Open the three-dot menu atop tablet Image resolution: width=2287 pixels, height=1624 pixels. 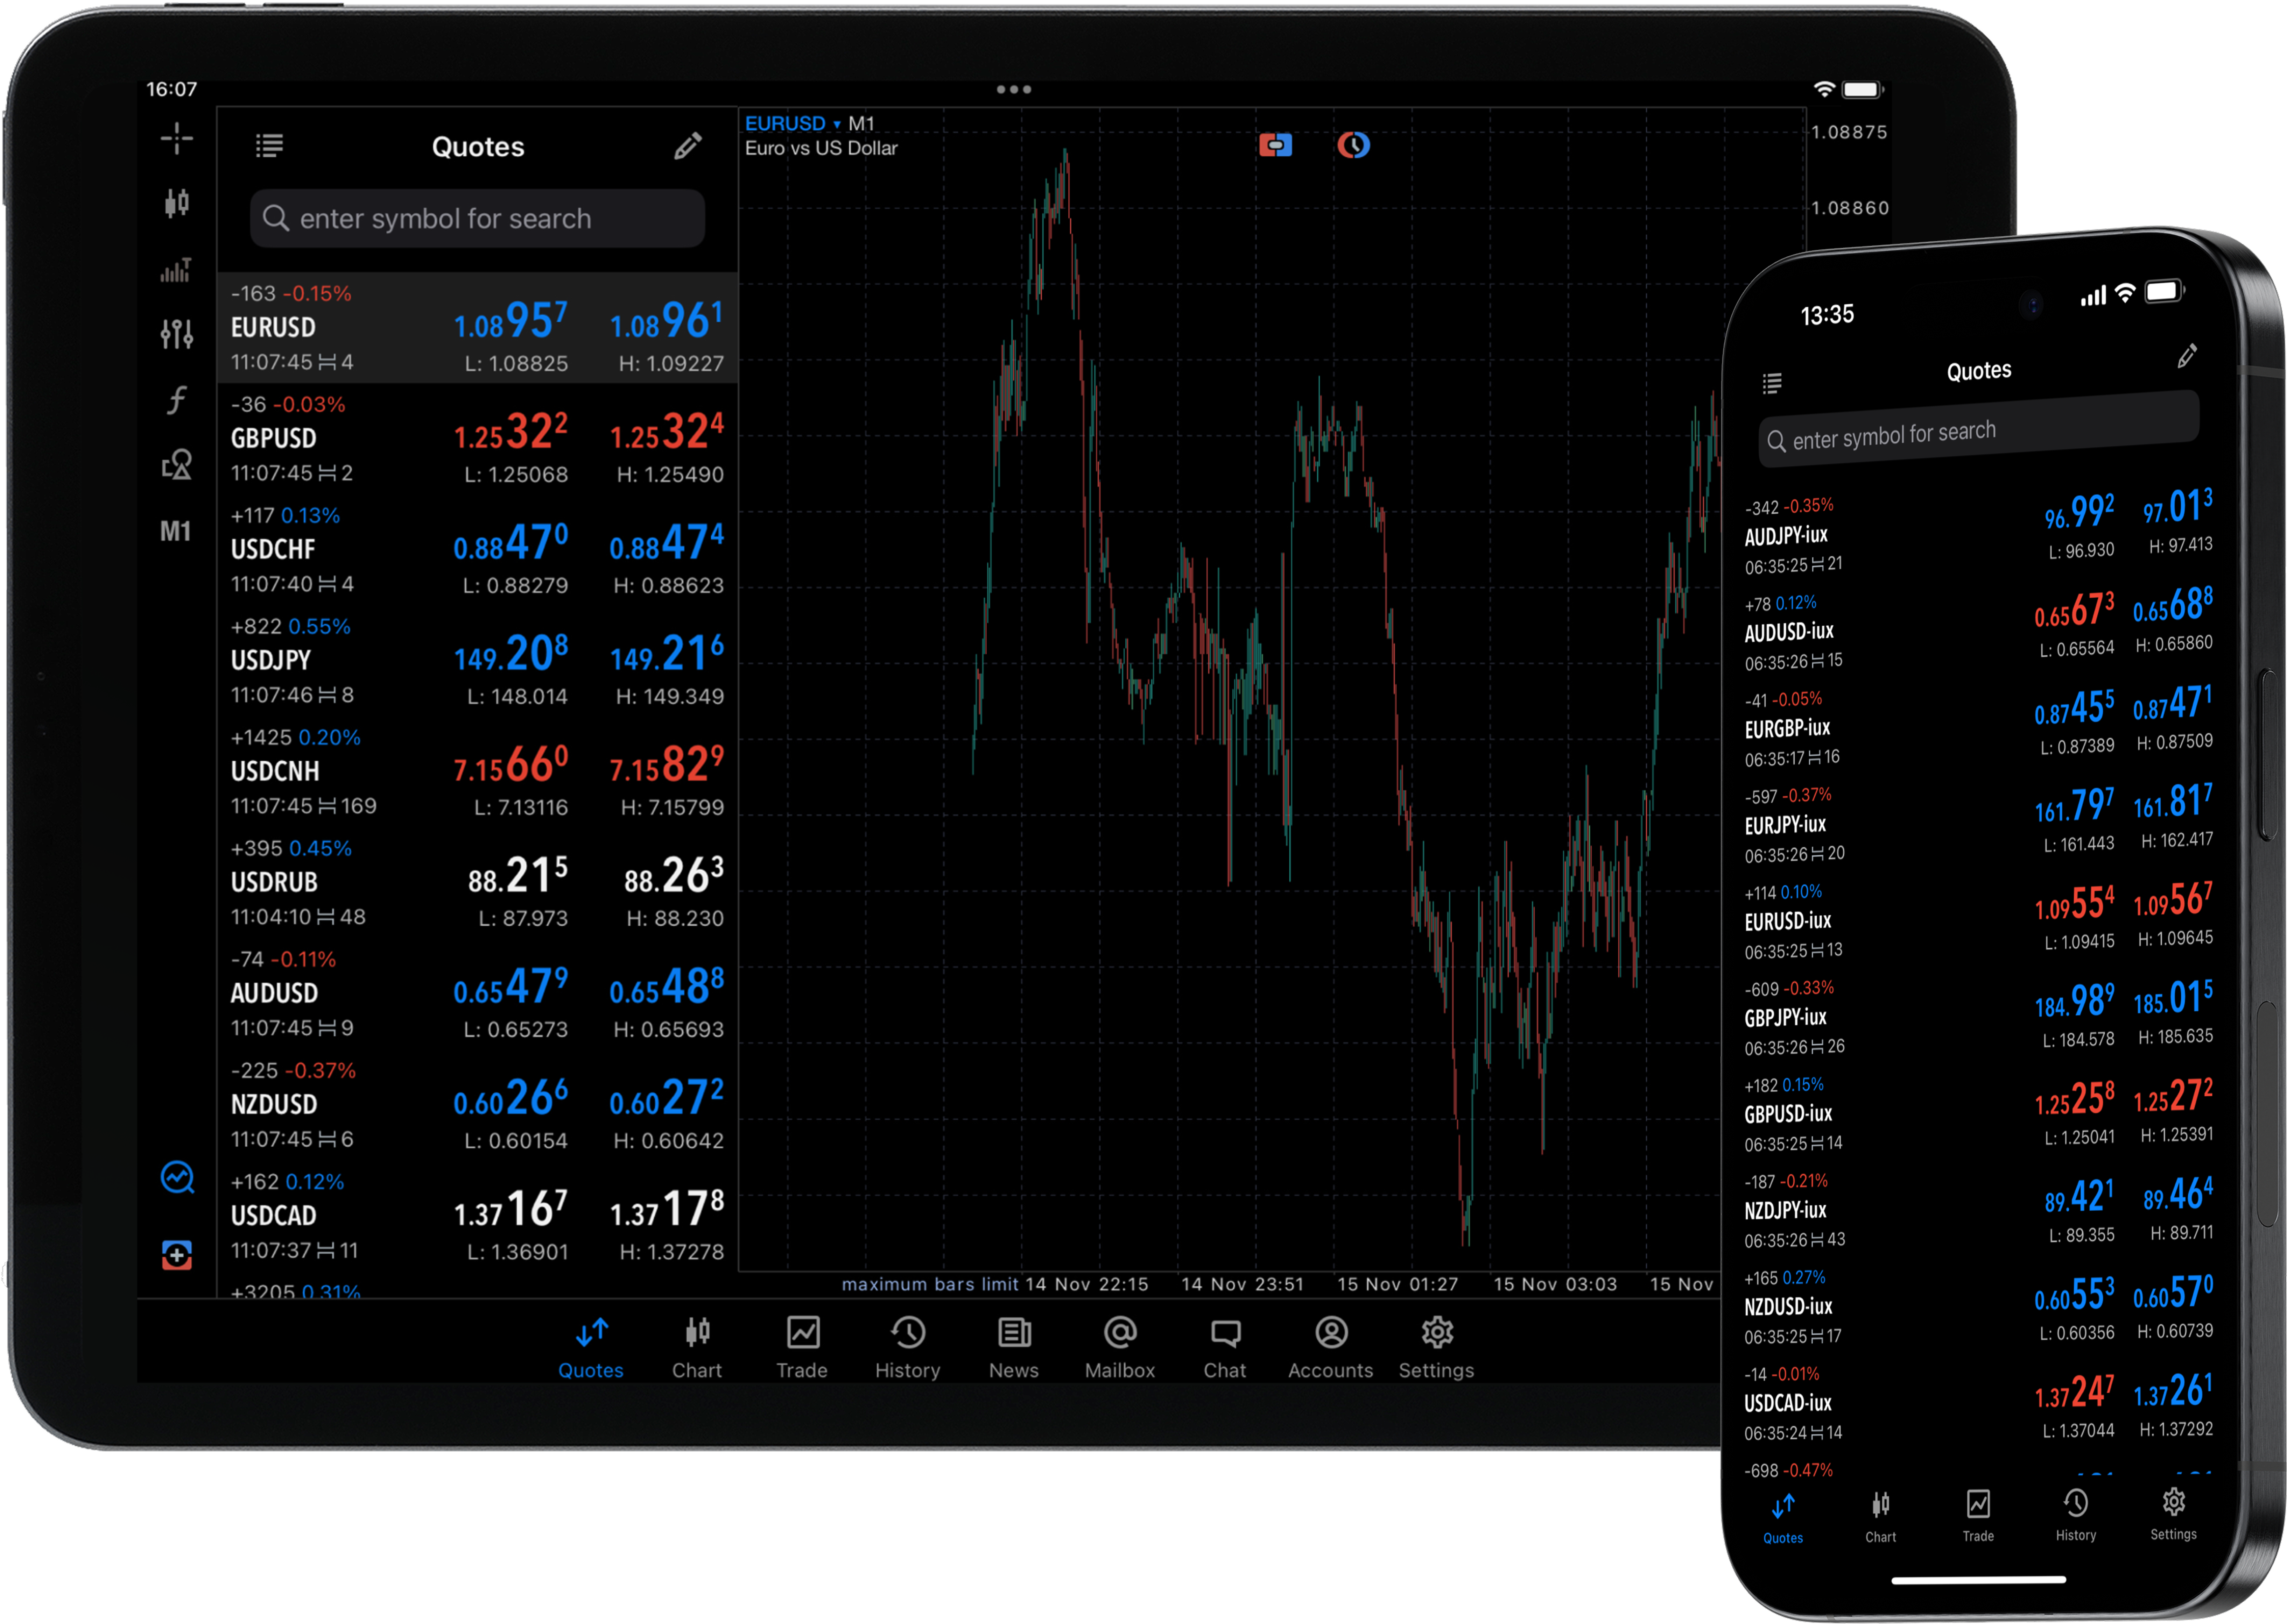point(1013,89)
